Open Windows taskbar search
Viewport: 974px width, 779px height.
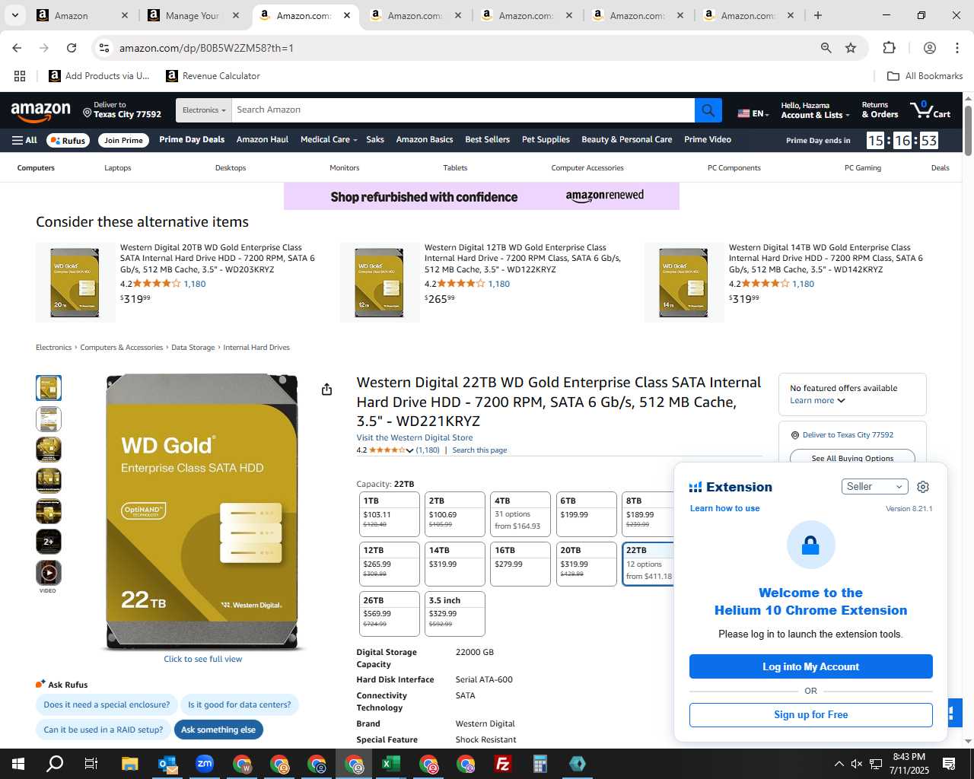tap(55, 764)
